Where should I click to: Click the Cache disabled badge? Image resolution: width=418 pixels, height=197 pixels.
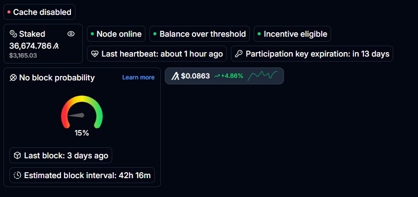coord(39,12)
